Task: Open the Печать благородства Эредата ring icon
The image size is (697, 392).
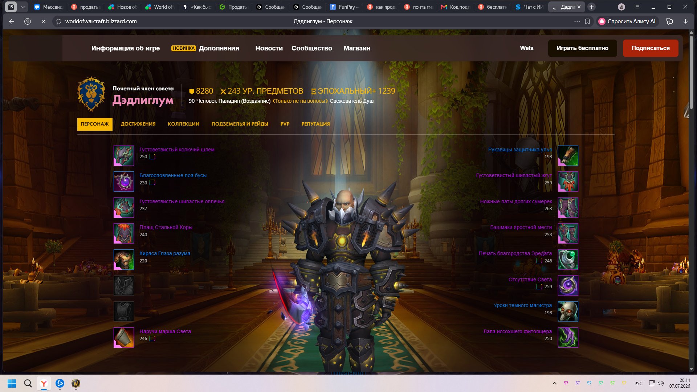Action: point(568,260)
